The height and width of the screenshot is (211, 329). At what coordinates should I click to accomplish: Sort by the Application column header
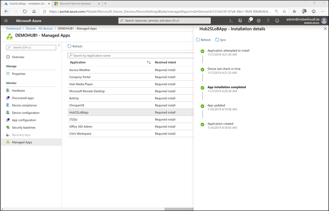78,62
